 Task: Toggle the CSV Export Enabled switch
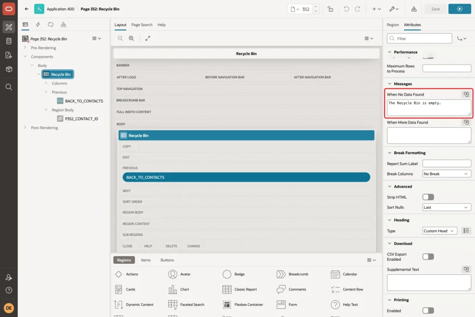pos(428,257)
